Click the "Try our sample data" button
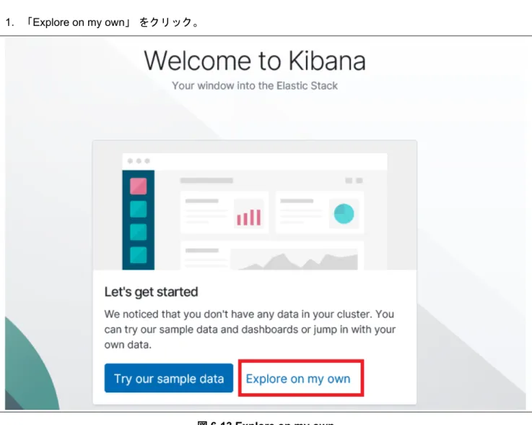Viewport: 532px width, 425px height. 169,378
